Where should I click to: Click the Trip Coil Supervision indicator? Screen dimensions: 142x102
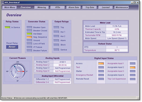pyautogui.click(x=133, y=79)
